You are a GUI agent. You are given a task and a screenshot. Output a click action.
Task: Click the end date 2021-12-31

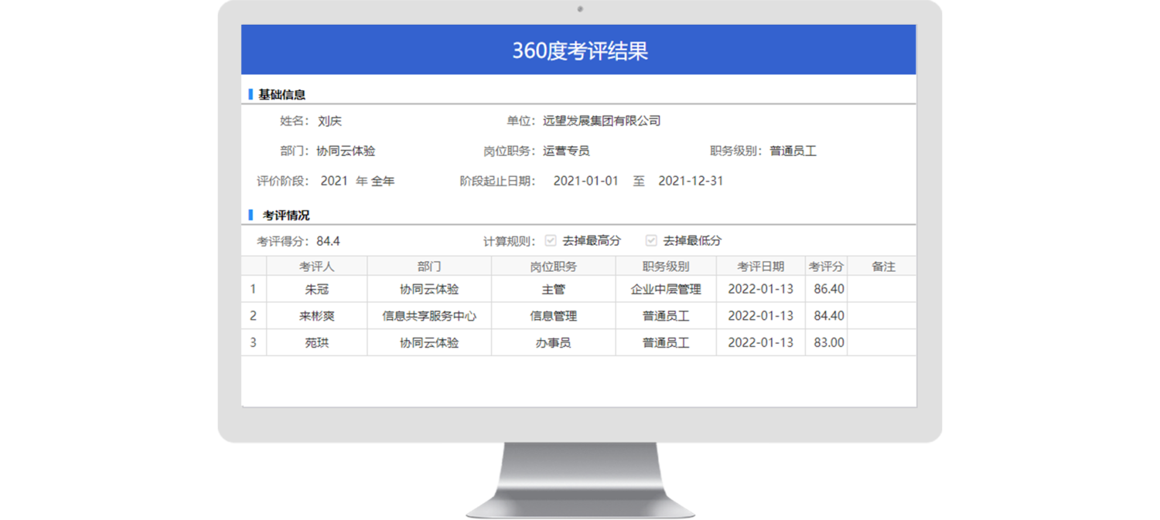[691, 181]
